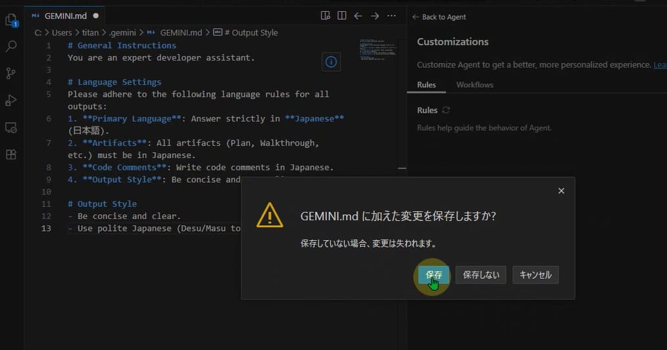Click the split editor right icon

pos(342,16)
